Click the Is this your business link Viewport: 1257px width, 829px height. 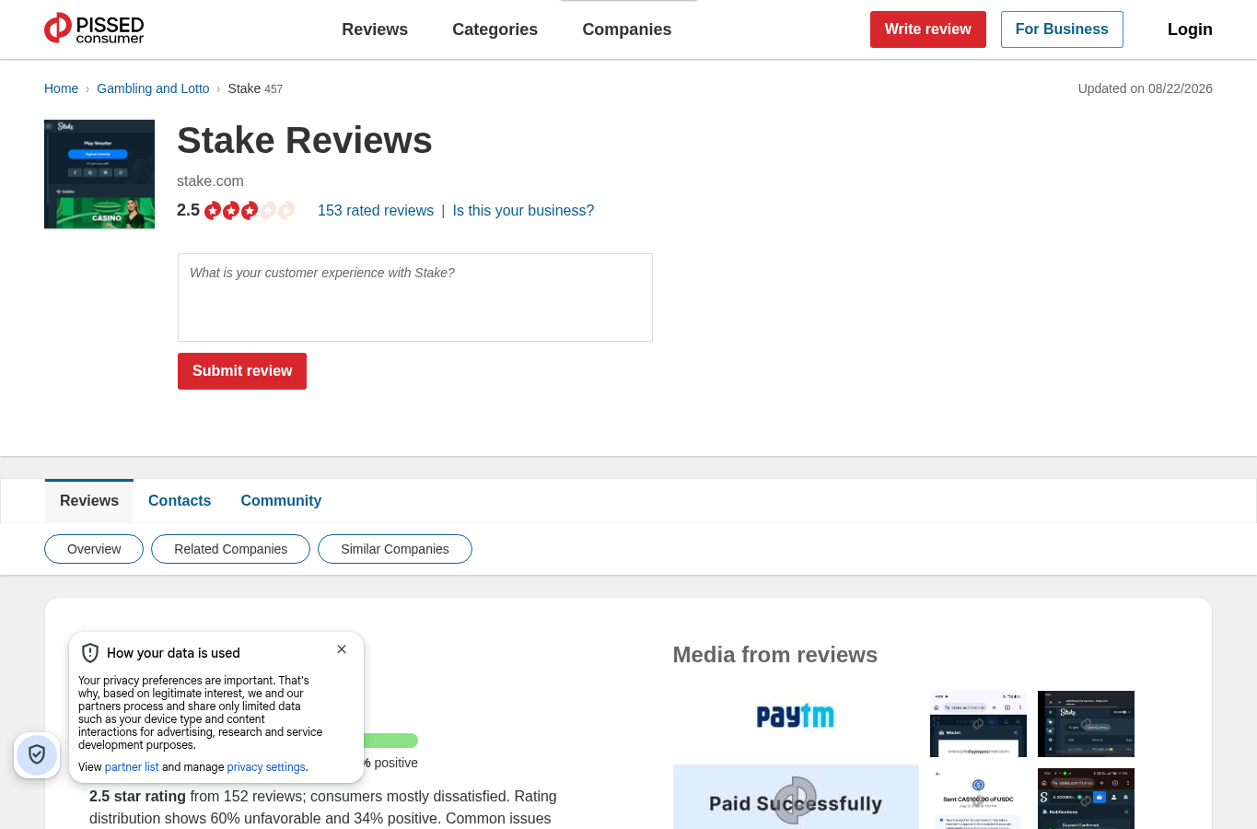tap(523, 211)
